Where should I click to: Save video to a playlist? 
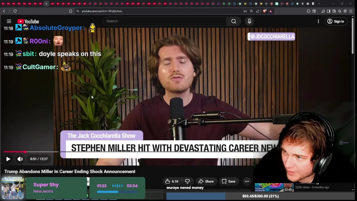click(x=229, y=181)
